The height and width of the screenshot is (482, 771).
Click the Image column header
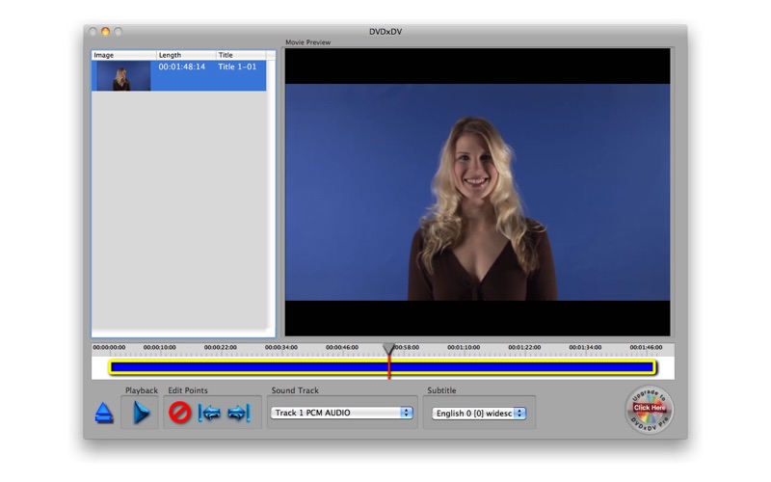coord(123,55)
